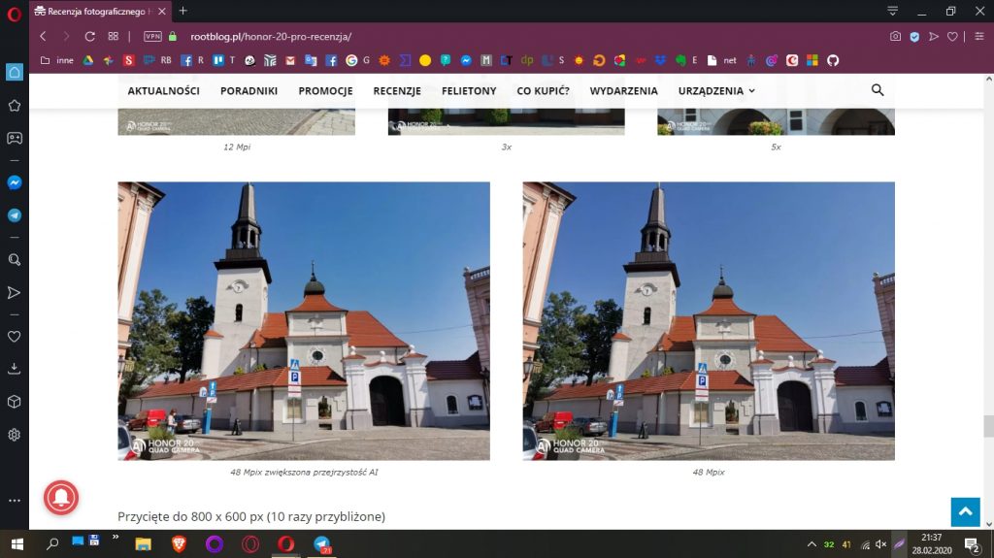This screenshot has height=558, width=994.
Task: Open the ad blocker shield icon
Action: pyautogui.click(x=914, y=37)
